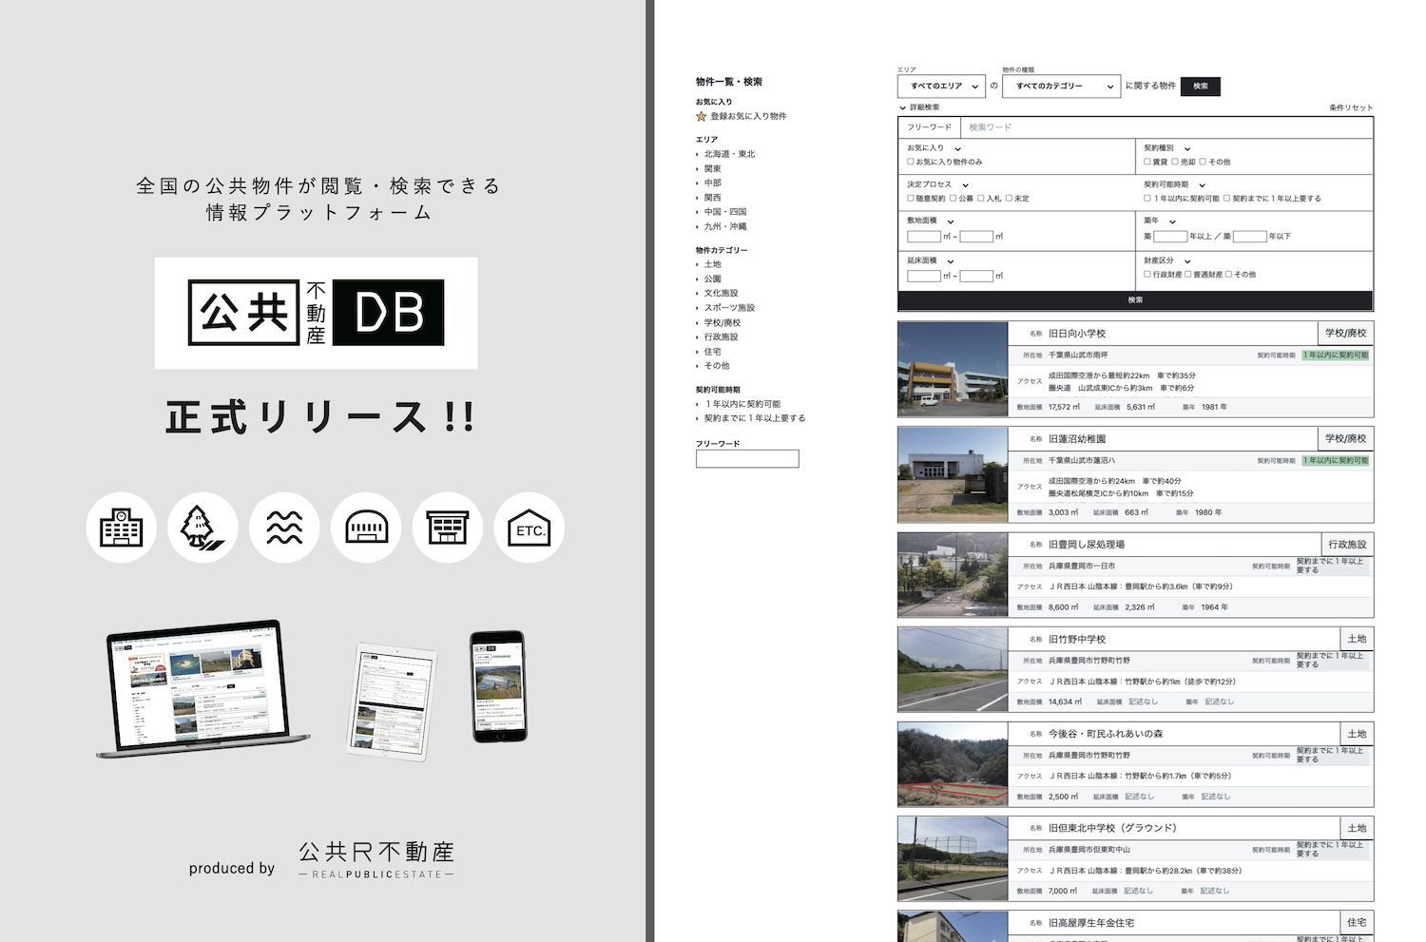Open the 旧日向小学校 listing photo
1426x942 pixels.
click(x=953, y=370)
